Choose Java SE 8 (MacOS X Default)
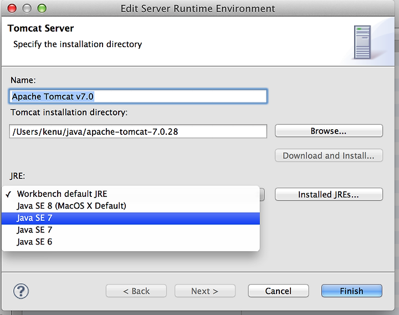This screenshot has height=315, width=399. click(x=131, y=206)
